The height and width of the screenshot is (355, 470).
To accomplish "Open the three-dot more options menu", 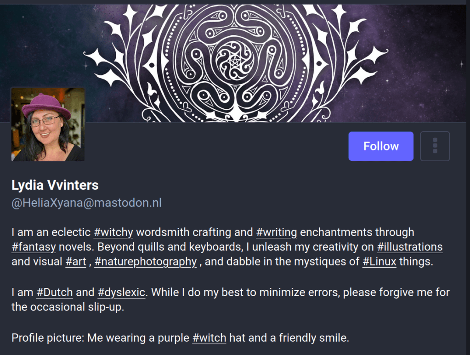I will [x=435, y=147].
